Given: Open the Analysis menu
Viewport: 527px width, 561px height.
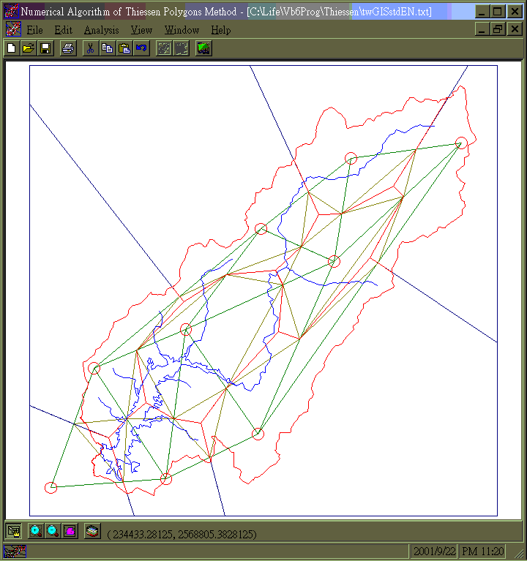Looking at the screenshot, I should point(101,30).
